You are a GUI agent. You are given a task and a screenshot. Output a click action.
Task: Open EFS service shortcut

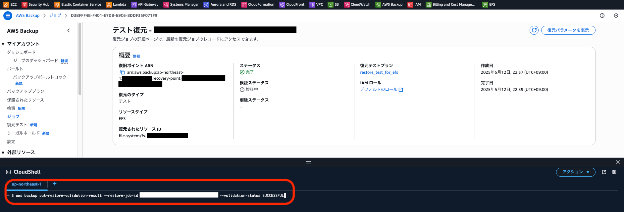coord(489,4)
